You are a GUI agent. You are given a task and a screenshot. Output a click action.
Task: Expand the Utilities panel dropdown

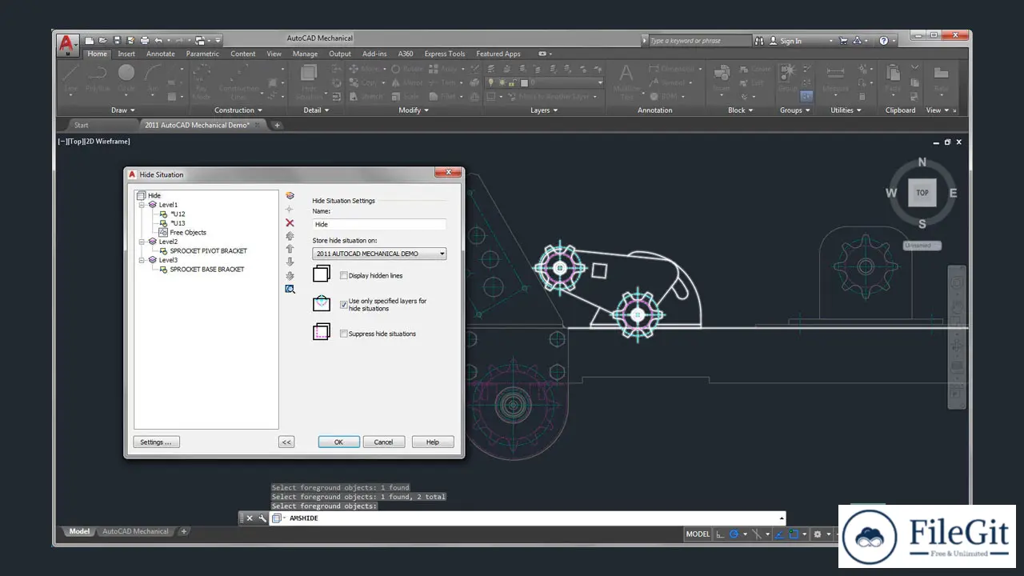click(x=846, y=110)
